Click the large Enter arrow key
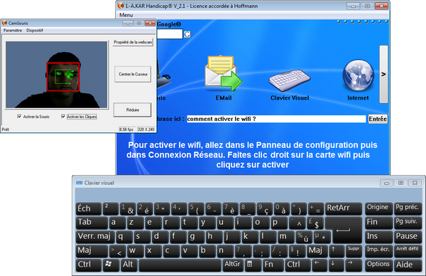 point(343,230)
